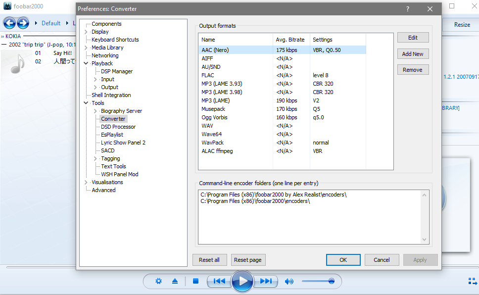Click the Reset page button

tap(248, 260)
